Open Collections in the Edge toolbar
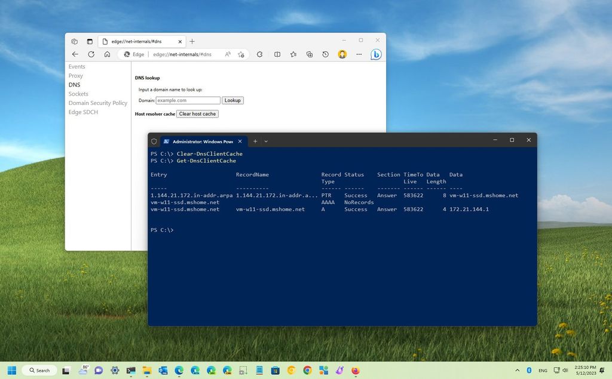This screenshot has width=612, height=379. click(309, 54)
